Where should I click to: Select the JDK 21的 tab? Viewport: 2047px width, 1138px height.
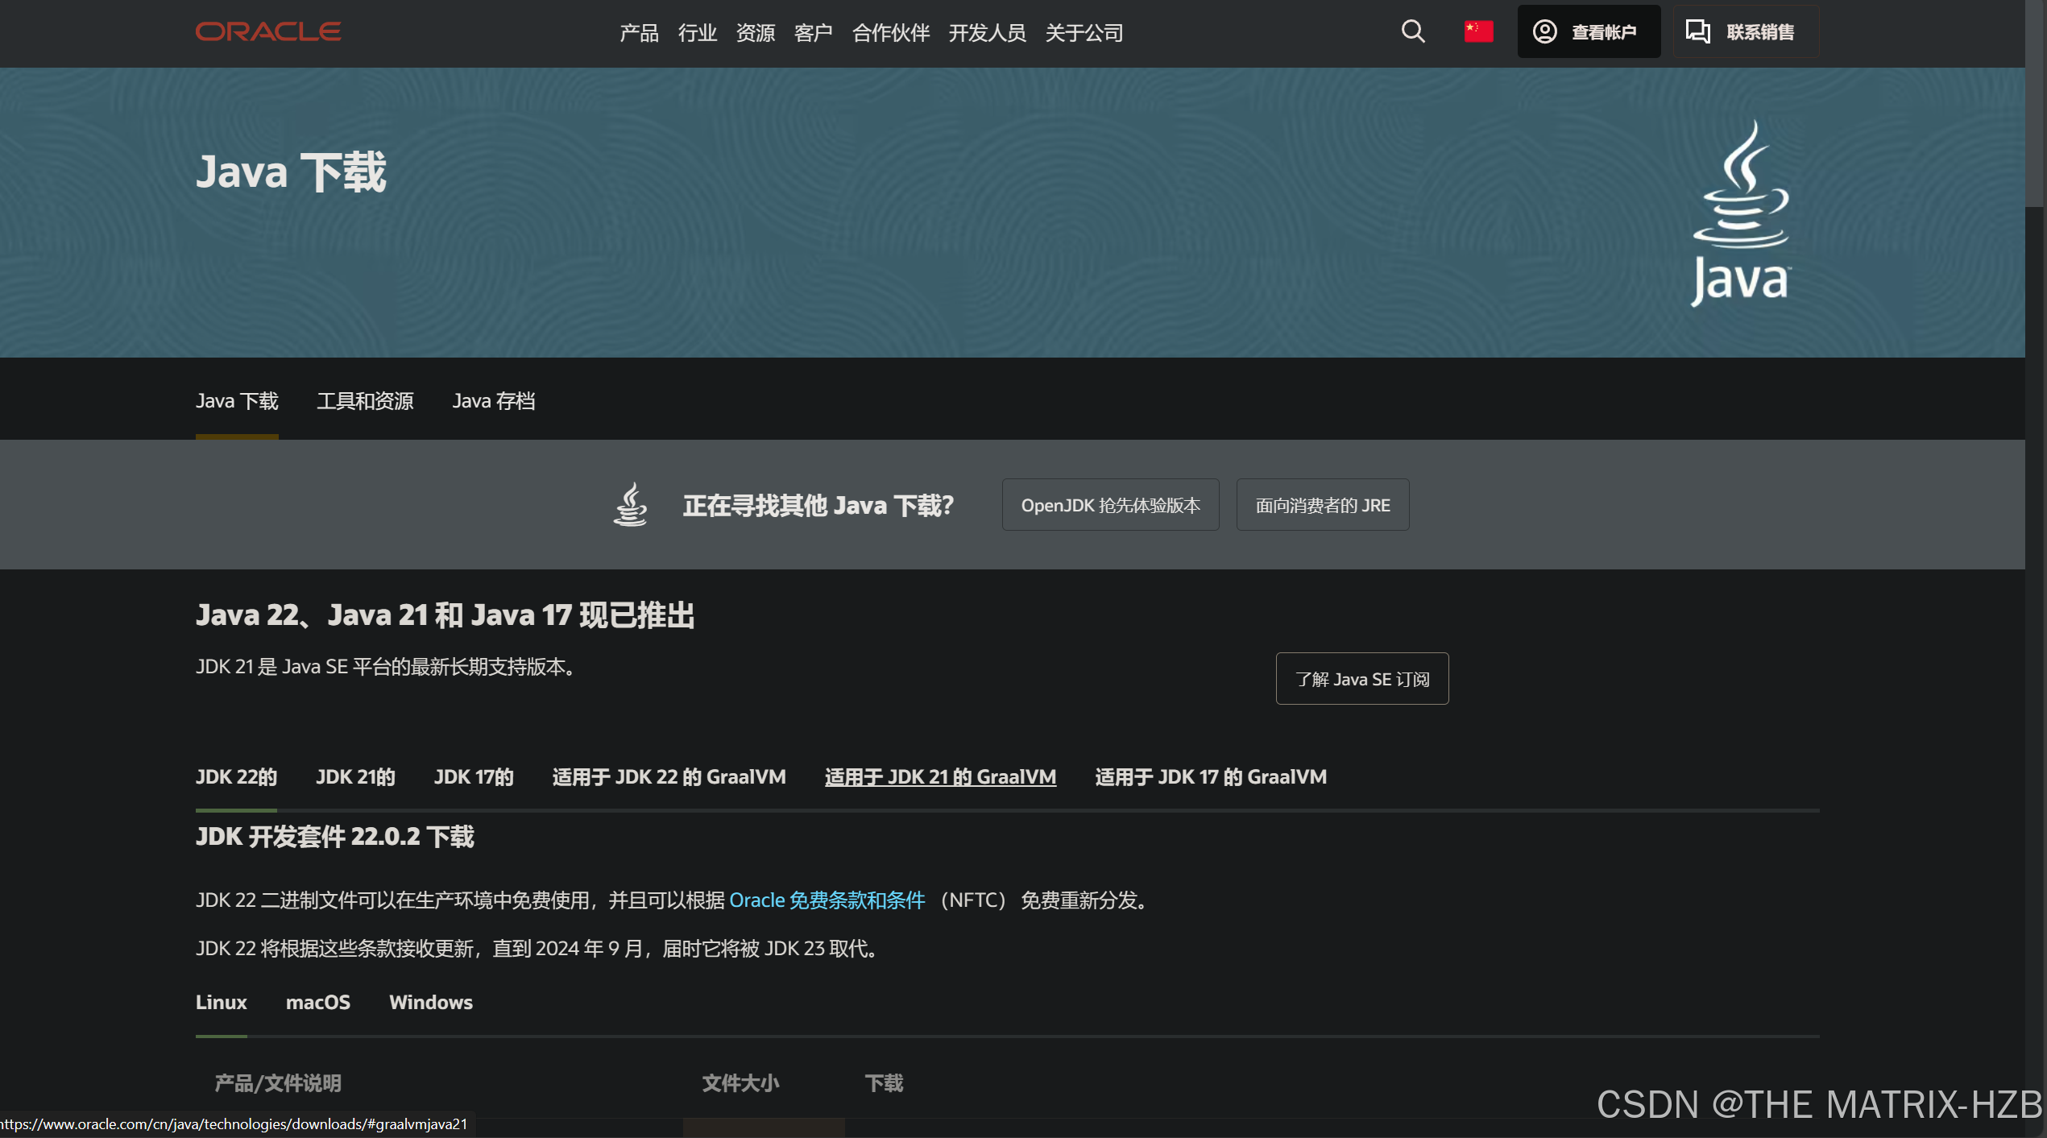click(x=355, y=777)
